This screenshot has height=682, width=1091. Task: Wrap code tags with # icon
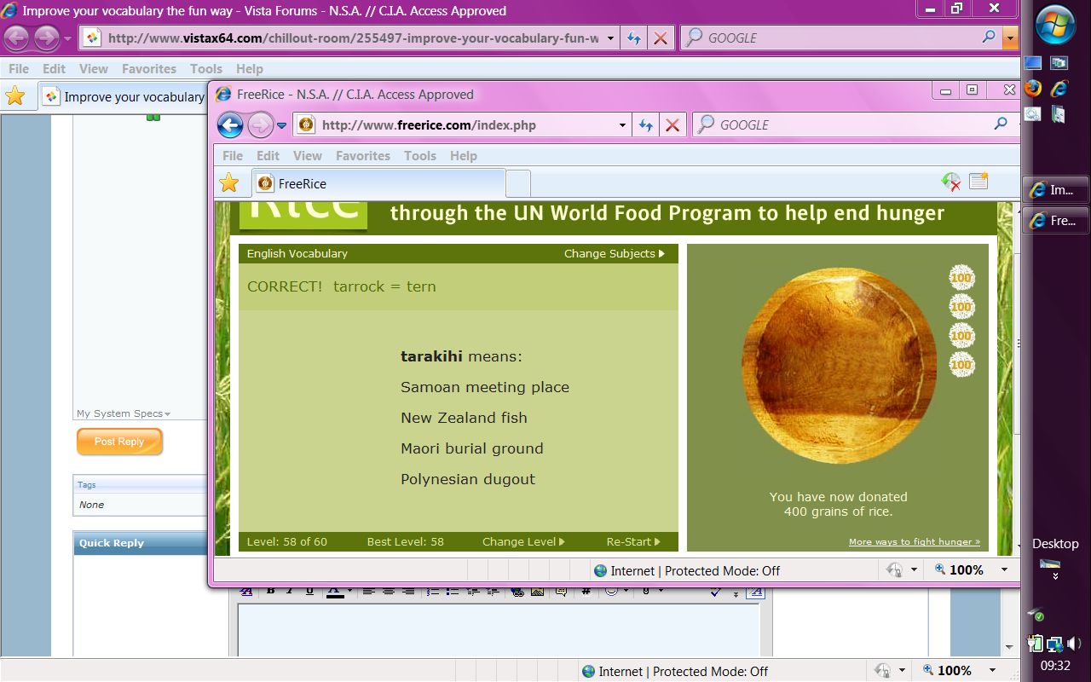(x=586, y=590)
